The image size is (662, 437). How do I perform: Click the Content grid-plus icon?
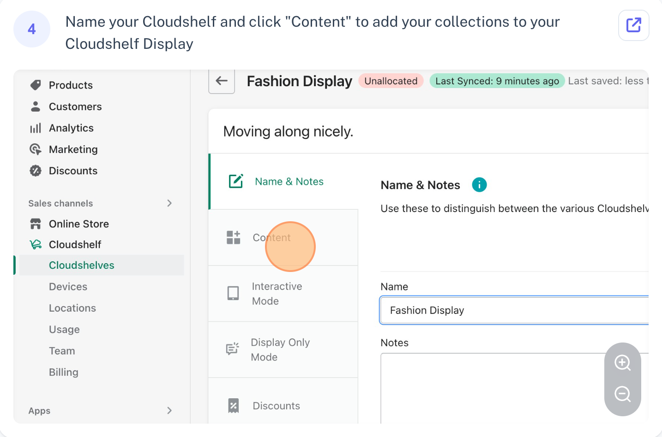(234, 237)
